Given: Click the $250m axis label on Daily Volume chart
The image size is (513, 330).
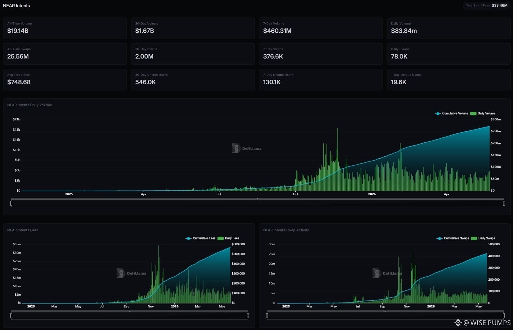Looking at the screenshot, I should (x=496, y=131).
